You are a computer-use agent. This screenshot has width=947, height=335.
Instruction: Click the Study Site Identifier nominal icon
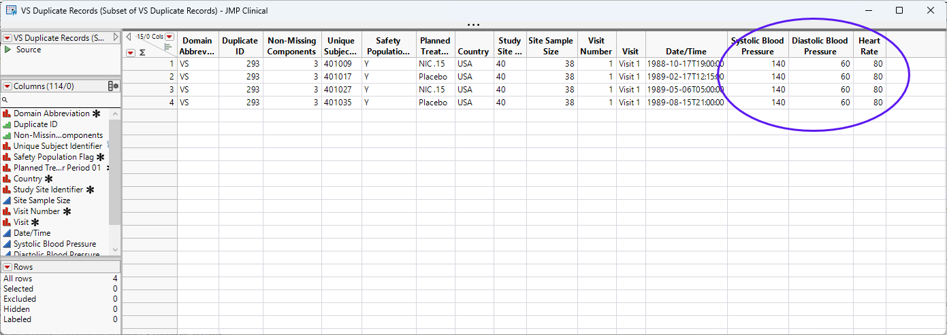[7, 190]
